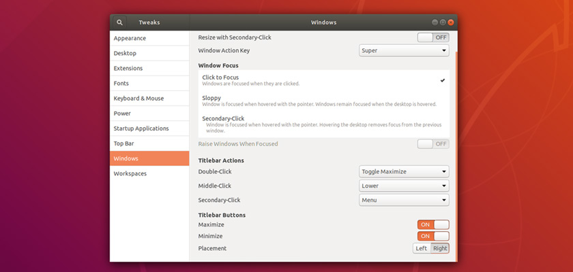The height and width of the screenshot is (272, 573).
Task: Click the checkmark beside Click to Focus
Action: [443, 80]
